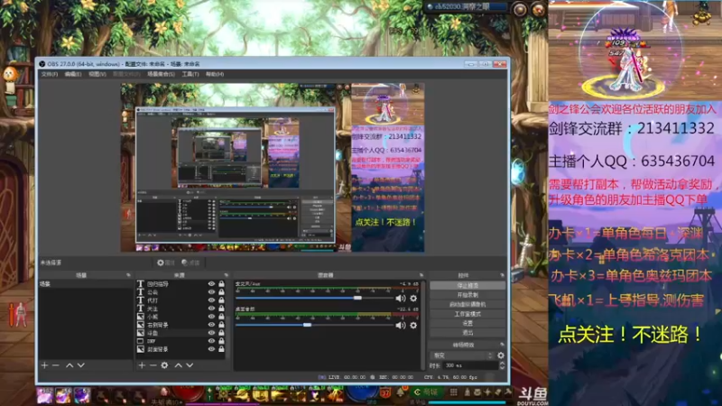Increase 时长 duration with the up arrow

502,364
